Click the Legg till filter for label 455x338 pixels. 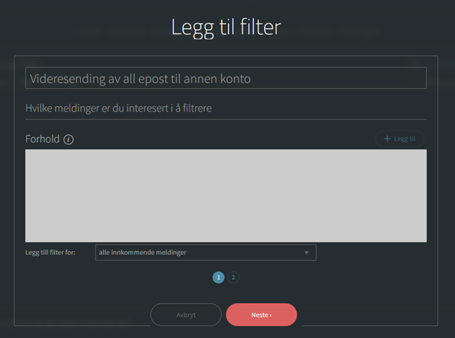(x=50, y=253)
